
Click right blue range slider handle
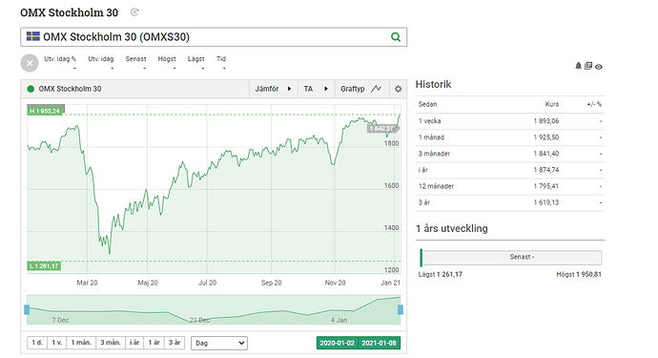401,309
